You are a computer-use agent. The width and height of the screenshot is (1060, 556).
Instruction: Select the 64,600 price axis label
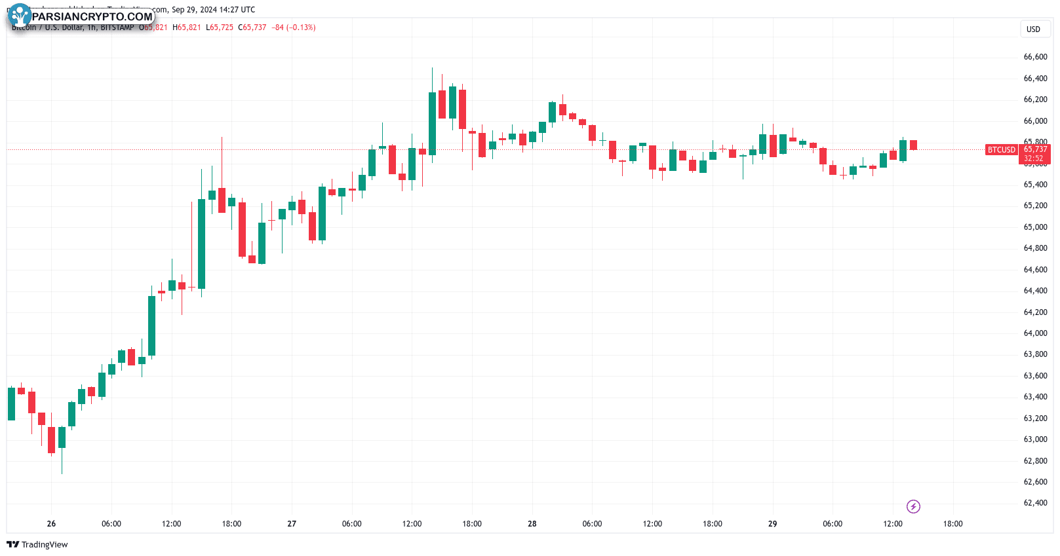(x=1036, y=270)
